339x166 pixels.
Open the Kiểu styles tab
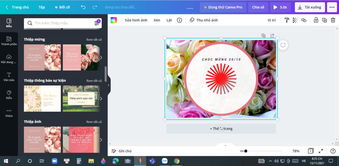9,95
